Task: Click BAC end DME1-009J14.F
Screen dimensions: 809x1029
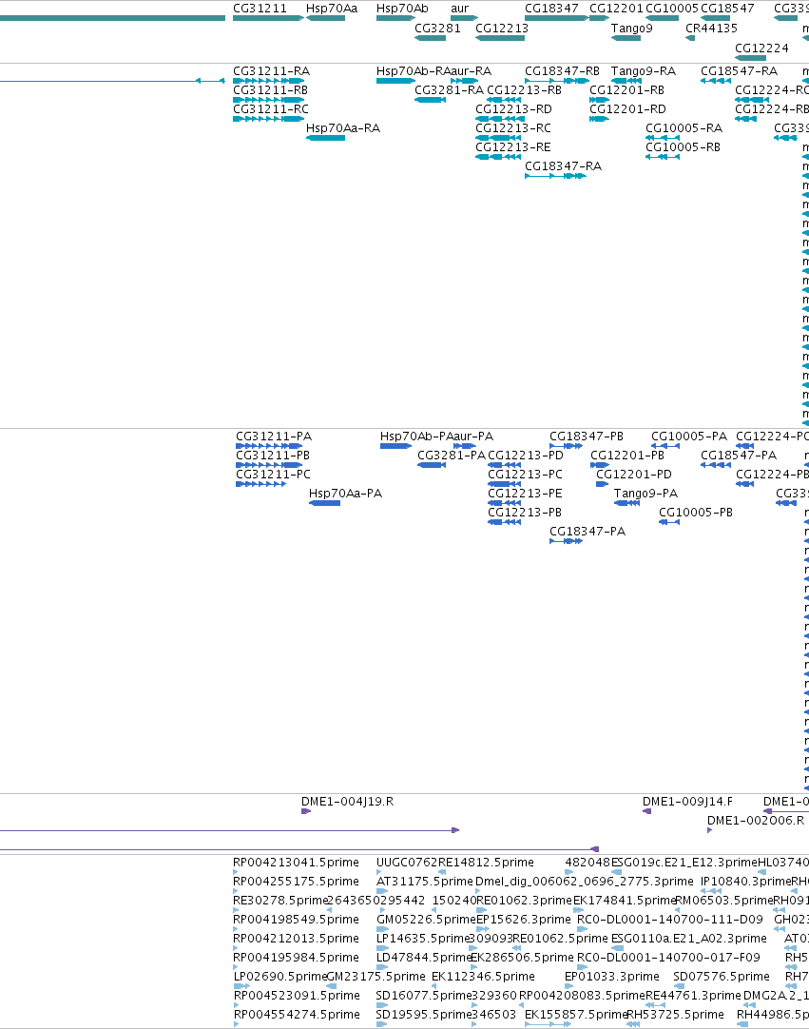Action: tap(687, 802)
